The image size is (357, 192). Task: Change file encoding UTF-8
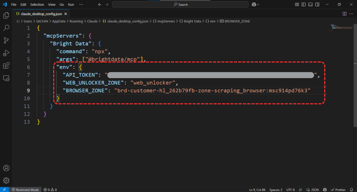290,190
